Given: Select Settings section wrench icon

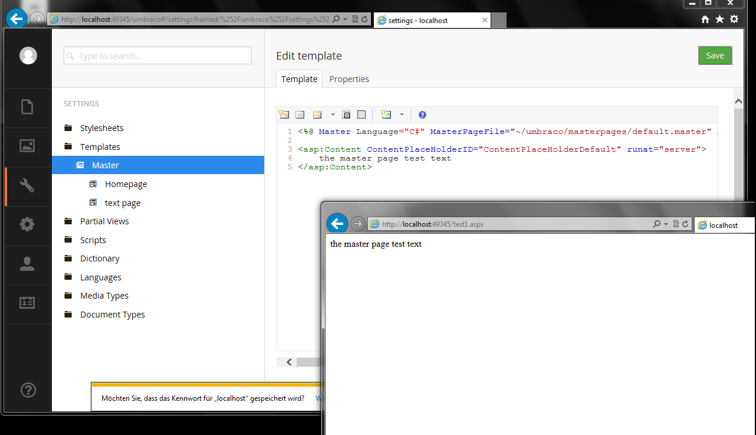Looking at the screenshot, I should [x=27, y=186].
